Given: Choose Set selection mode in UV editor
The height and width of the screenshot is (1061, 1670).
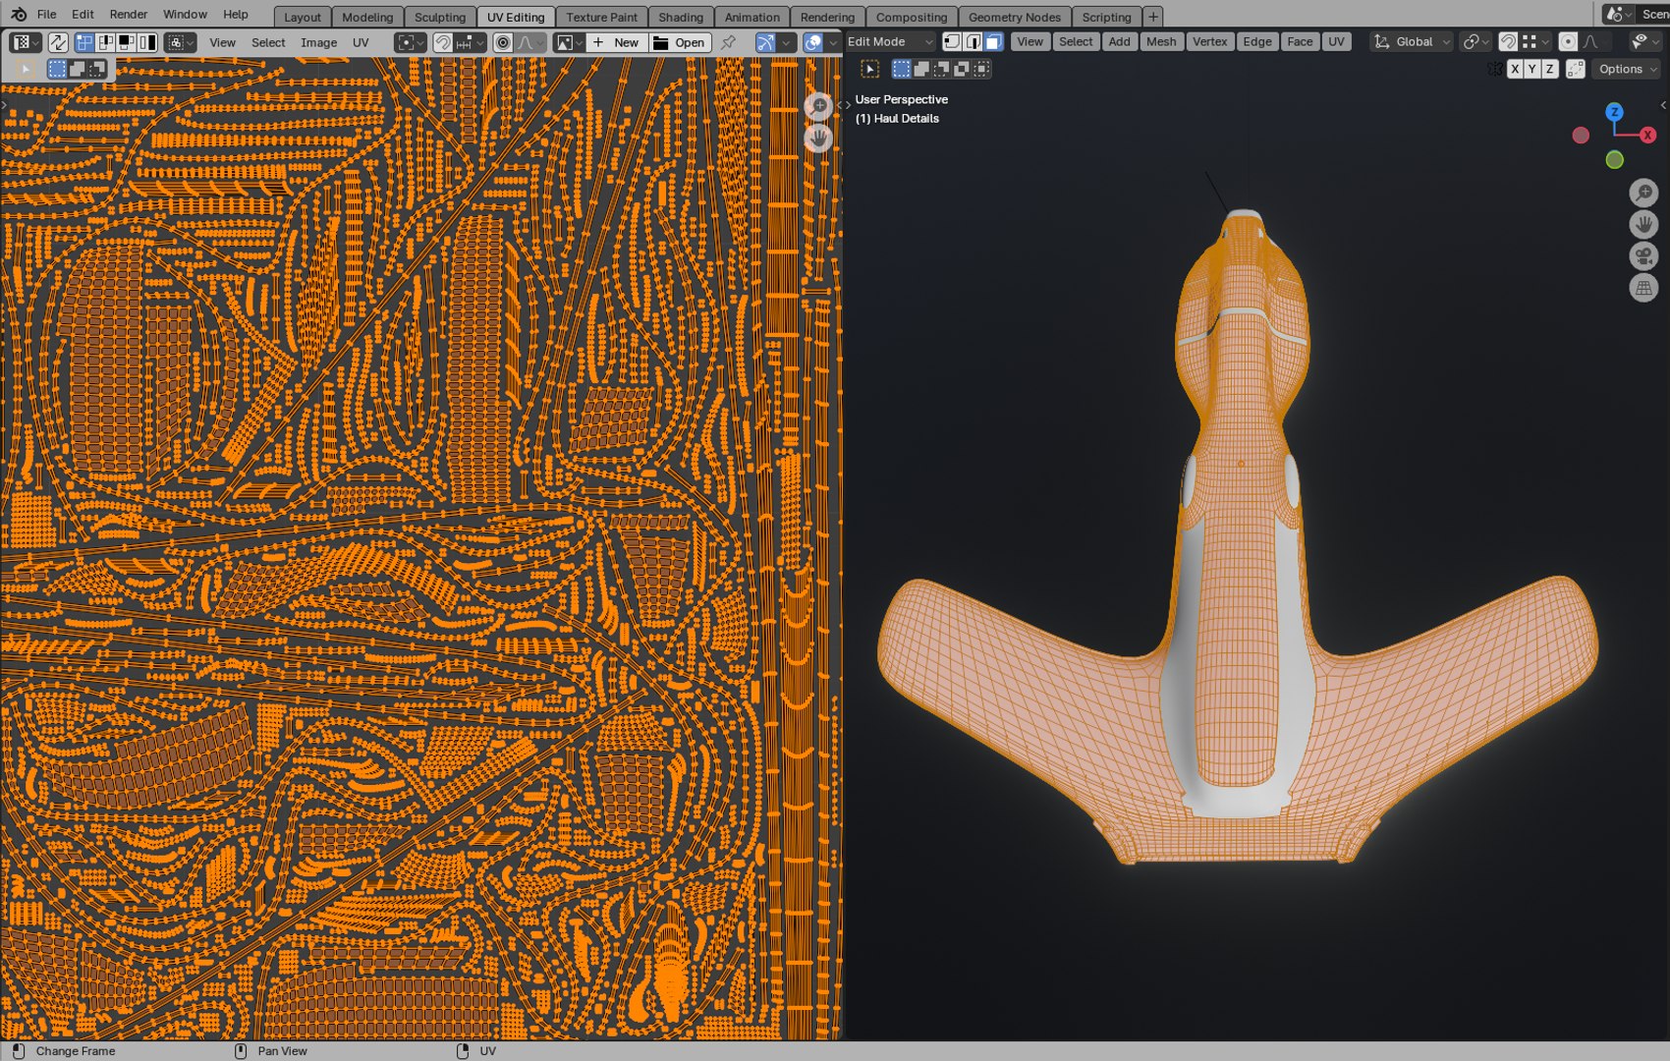Looking at the screenshot, I should (57, 69).
